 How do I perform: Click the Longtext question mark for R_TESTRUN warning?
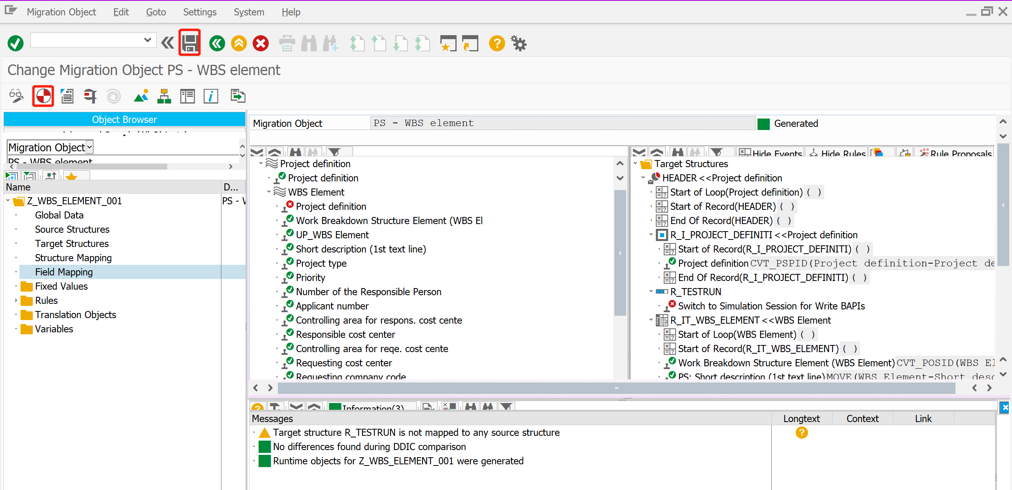[x=801, y=433]
